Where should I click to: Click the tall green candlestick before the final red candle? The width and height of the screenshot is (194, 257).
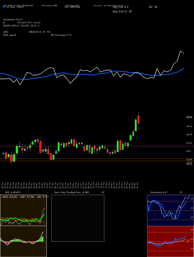click(x=135, y=125)
